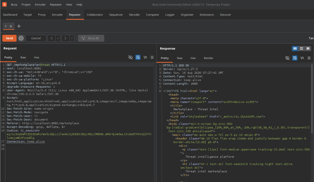Toggle \n display in Response pane
This screenshot has width=314, height=182.
302,58
